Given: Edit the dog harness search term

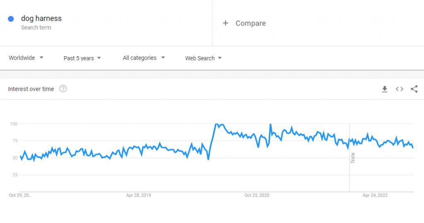Looking at the screenshot, I should point(41,19).
